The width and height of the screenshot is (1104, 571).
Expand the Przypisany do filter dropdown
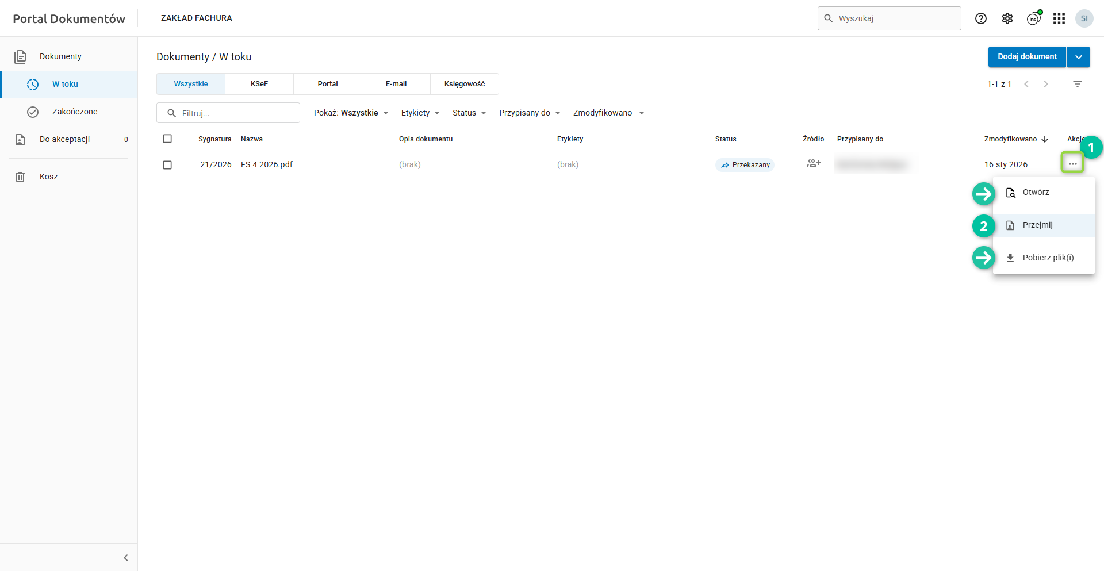click(530, 113)
